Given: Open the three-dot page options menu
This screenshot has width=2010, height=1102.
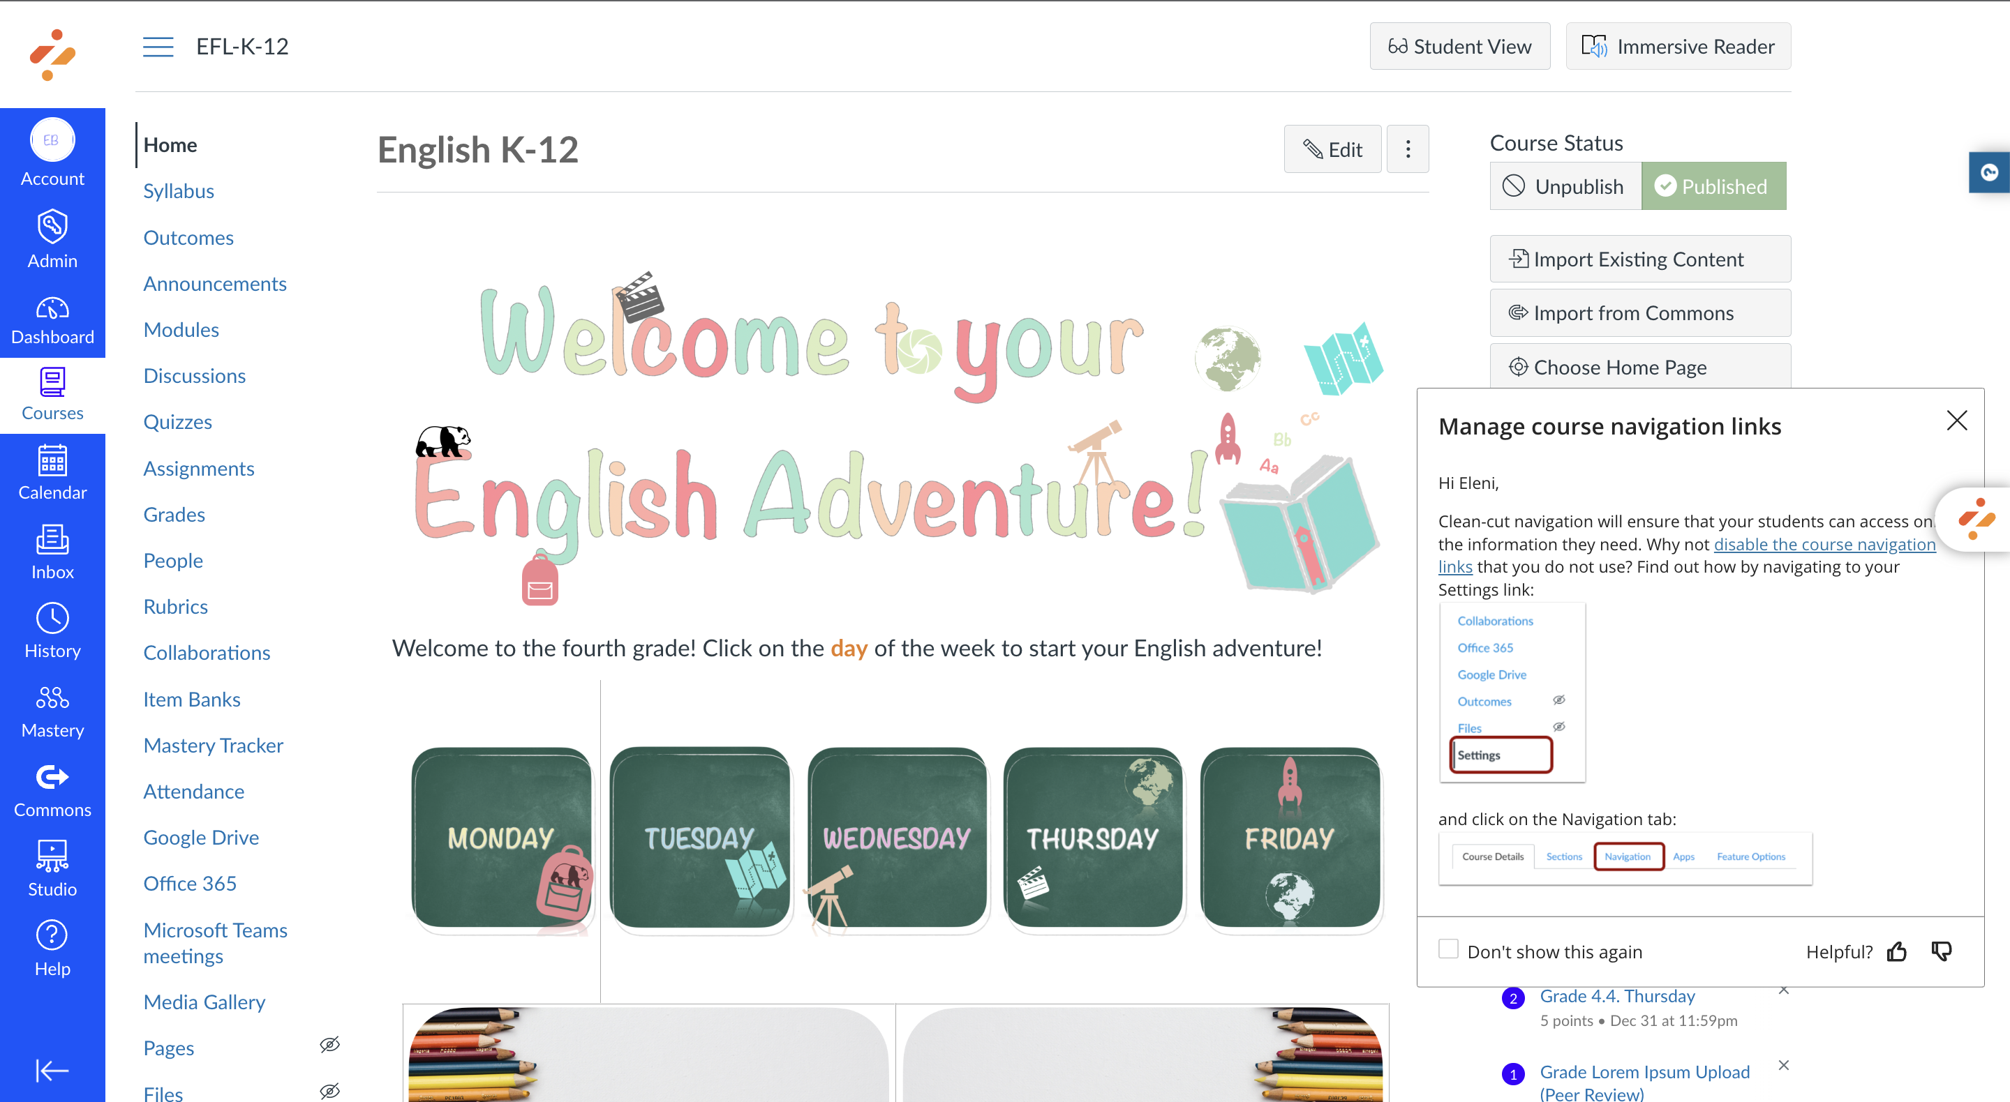Looking at the screenshot, I should 1408,149.
